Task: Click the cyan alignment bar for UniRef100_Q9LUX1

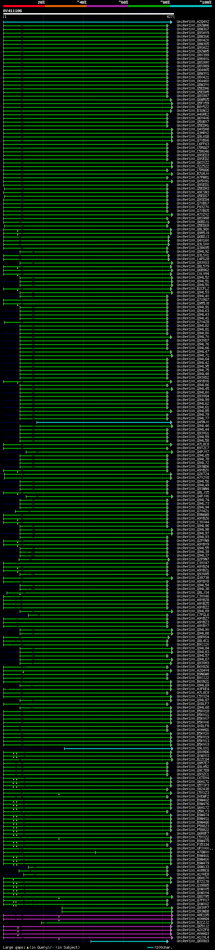Action: pos(118,748)
